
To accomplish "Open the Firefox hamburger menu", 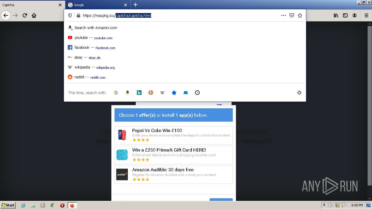I will click(x=366, y=15).
